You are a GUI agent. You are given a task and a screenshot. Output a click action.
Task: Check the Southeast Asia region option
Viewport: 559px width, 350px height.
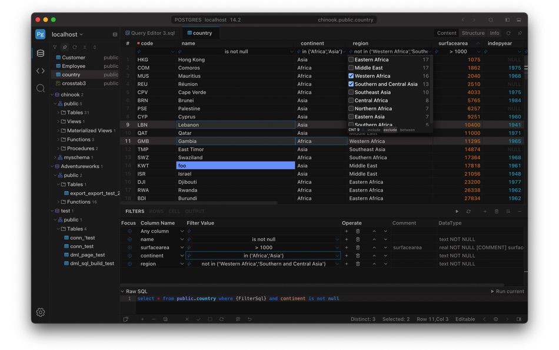click(351, 93)
